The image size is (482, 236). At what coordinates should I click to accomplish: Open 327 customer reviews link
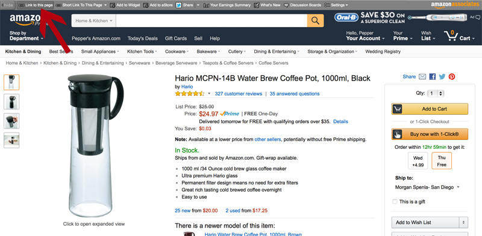238,94
